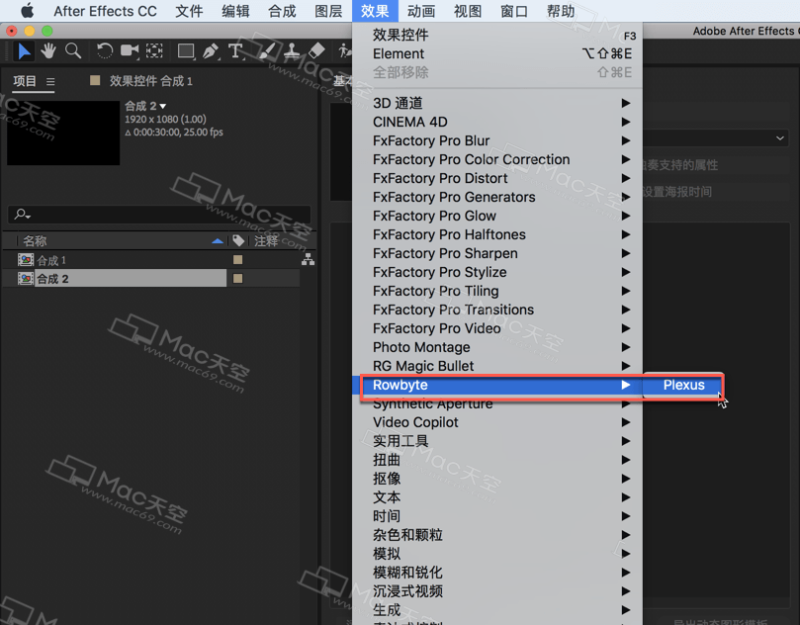This screenshot has width=800, height=625.
Task: Expand the FxFactory Pro Stylize submenu
Action: (497, 272)
